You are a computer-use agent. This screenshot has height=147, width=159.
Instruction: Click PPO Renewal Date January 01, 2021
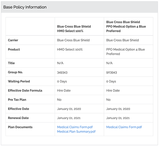click(118, 118)
